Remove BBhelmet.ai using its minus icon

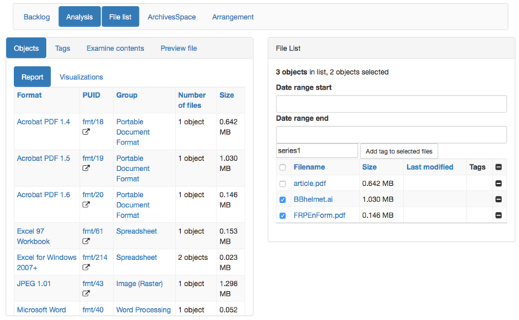click(498, 199)
